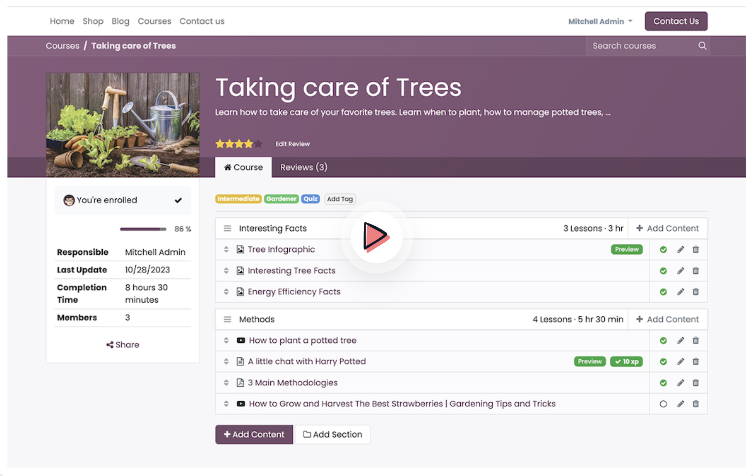This screenshot has height=476, width=753.
Task: Open the Tree Infographic lesson
Action: (281, 250)
